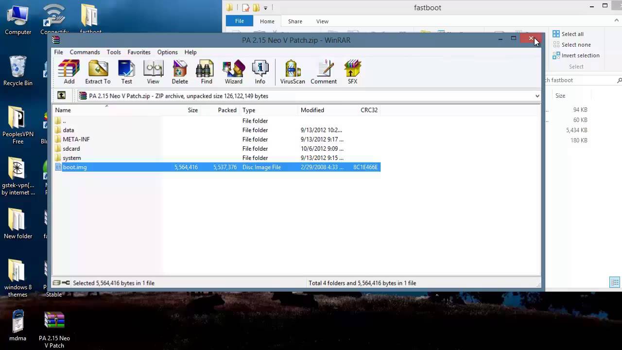Open the Options menu
Viewport: 622px width, 350px height.
click(x=167, y=52)
